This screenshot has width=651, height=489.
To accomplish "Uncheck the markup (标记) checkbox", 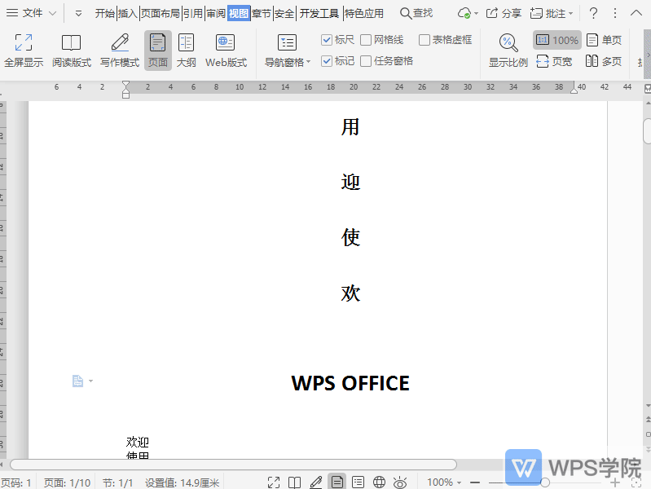I will point(327,61).
